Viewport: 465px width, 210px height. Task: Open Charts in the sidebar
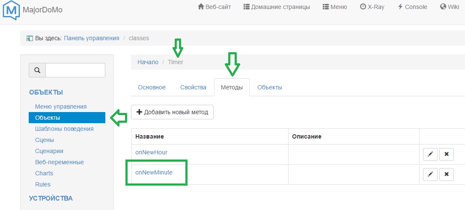pos(44,173)
